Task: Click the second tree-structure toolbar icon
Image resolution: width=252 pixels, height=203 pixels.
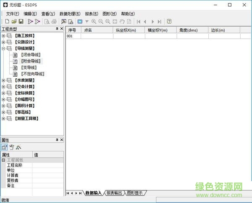Action: (37, 21)
